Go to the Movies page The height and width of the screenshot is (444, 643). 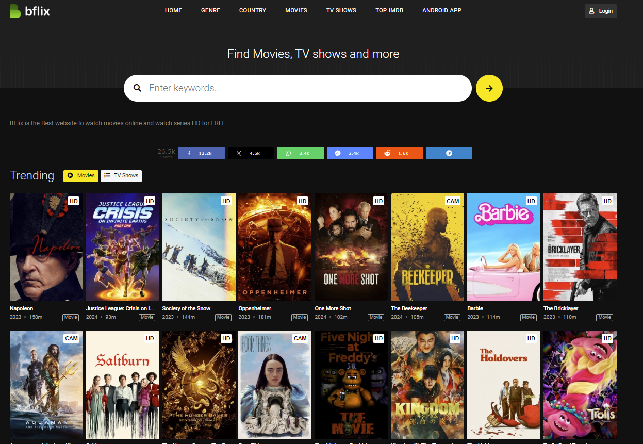coord(296,10)
